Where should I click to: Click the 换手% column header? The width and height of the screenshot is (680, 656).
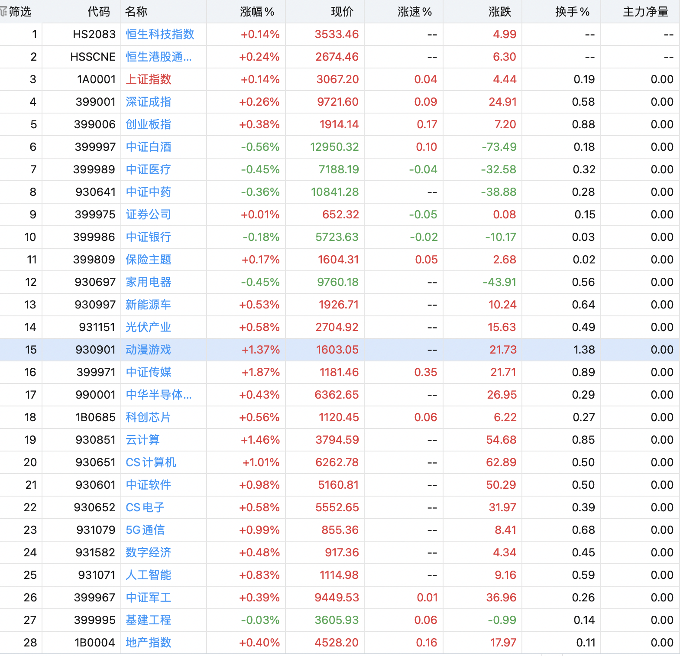(572, 12)
